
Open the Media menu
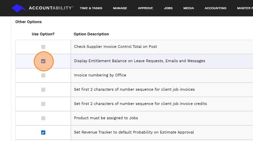click(x=189, y=8)
